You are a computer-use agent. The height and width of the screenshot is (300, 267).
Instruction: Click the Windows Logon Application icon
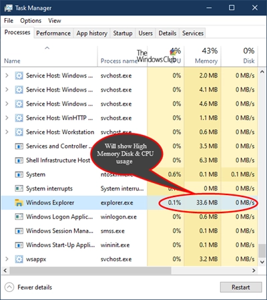[x=19, y=216]
